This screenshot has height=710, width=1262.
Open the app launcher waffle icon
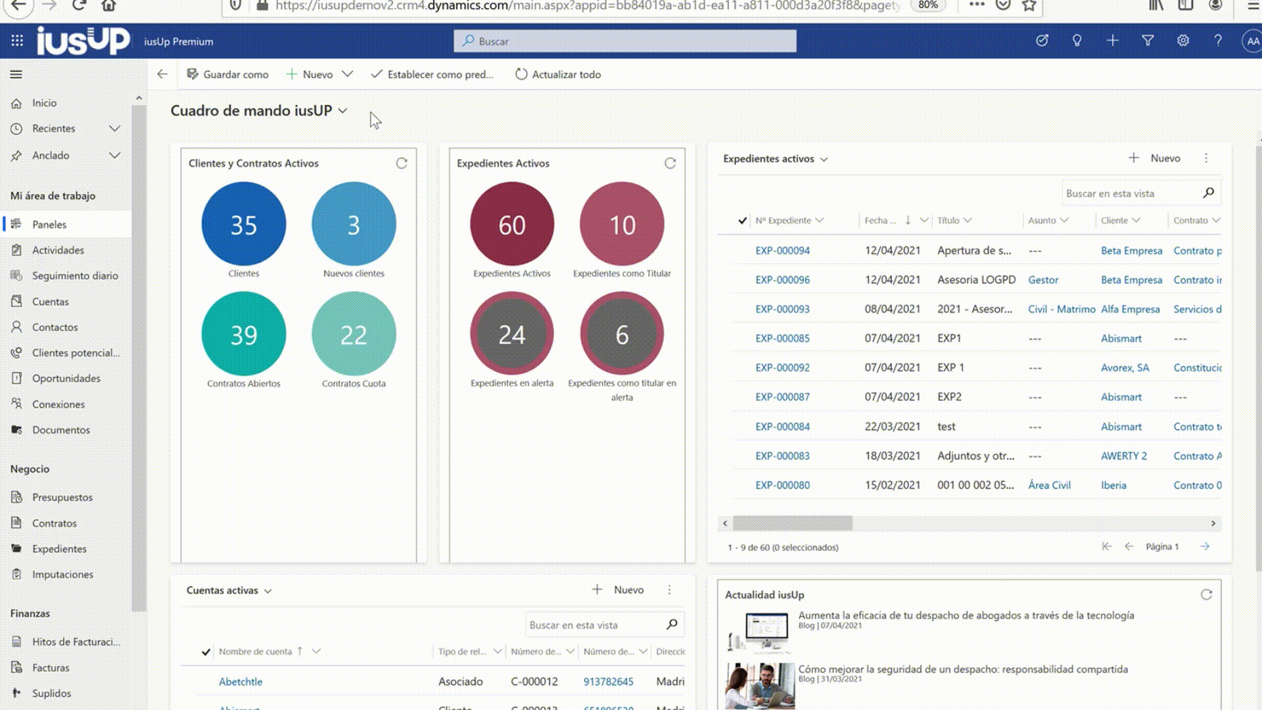click(x=17, y=41)
